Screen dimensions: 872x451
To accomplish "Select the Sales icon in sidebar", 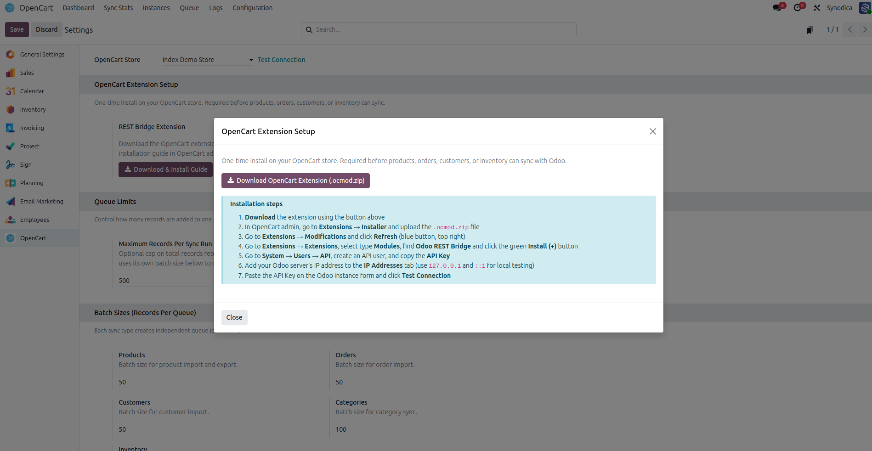I will click(10, 73).
